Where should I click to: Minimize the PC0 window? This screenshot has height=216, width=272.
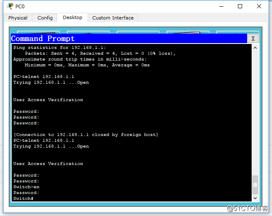pyautogui.click(x=221, y=6)
